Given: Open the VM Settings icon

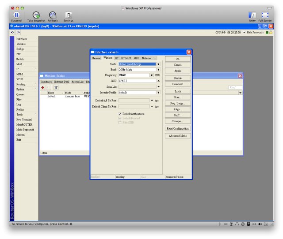Looking at the screenshot, I should [x=69, y=15].
